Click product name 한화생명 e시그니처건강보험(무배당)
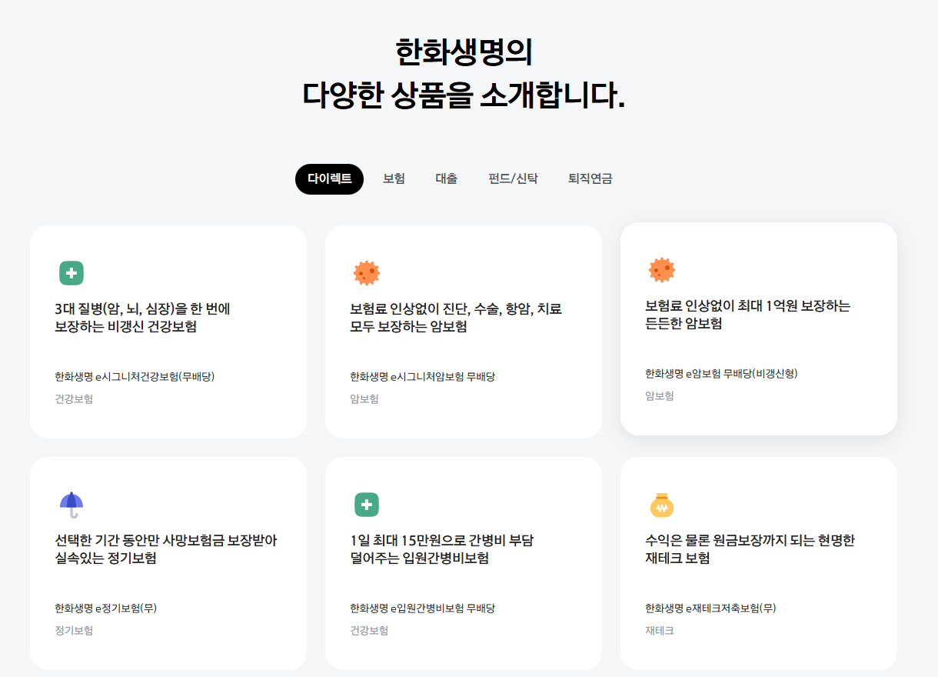The width and height of the screenshot is (938, 677). pyautogui.click(x=135, y=377)
